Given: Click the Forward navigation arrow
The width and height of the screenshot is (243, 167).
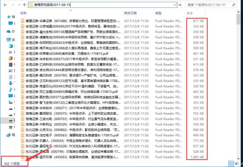Looking at the screenshot, I should [x=13, y=5].
